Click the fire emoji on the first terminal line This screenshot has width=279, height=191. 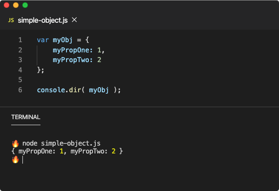coord(15,143)
